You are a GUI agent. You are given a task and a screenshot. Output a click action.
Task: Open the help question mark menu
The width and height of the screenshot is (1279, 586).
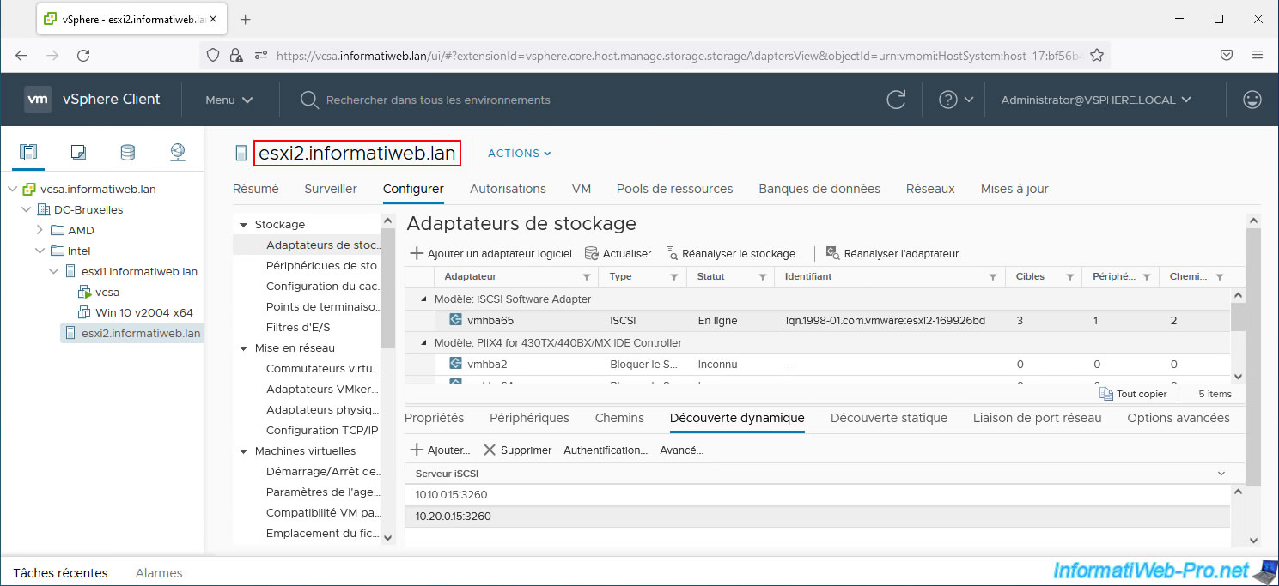955,100
